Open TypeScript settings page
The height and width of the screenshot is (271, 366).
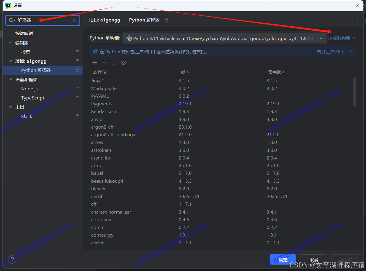point(33,98)
